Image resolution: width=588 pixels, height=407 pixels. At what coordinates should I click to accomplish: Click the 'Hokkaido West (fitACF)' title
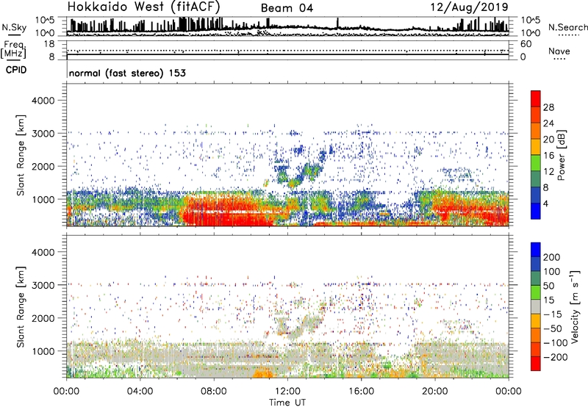143,7
